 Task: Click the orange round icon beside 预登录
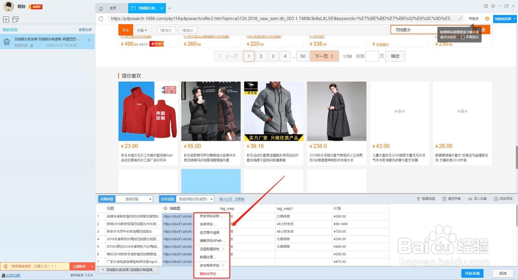click(487, 19)
